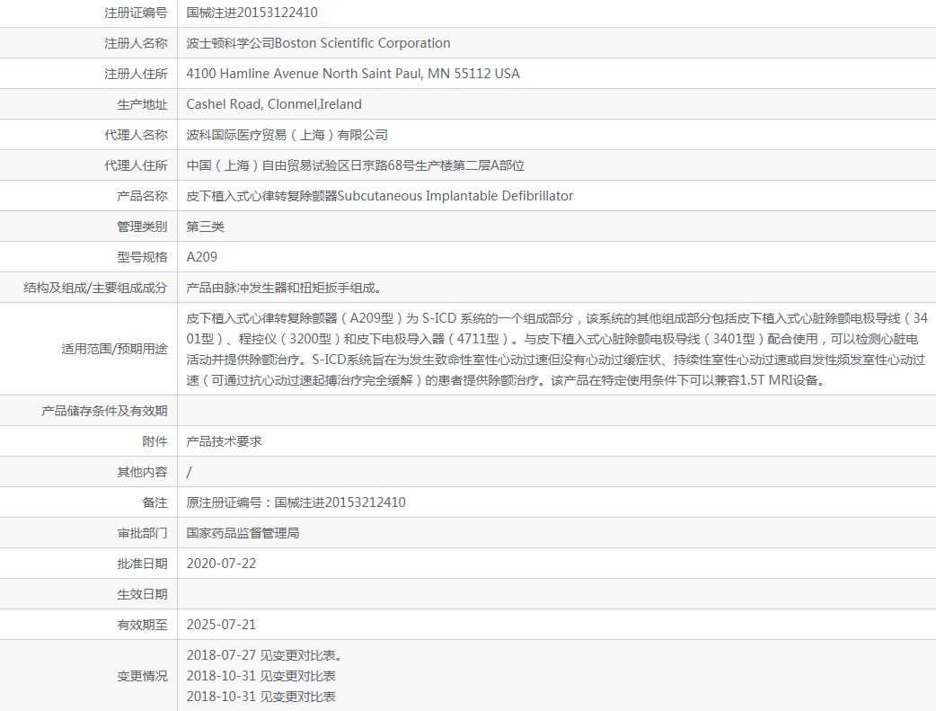This screenshot has width=936, height=711.
Task: Select composition text 产品由脉冲发生器和扭矩扳手组成
Action: (284, 288)
